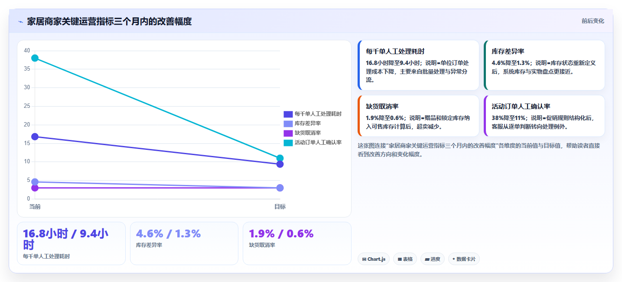Viewport: 622px width, 282px height.
Task: Click the light-blue 4.6 data point on 当前
Action: click(x=35, y=182)
